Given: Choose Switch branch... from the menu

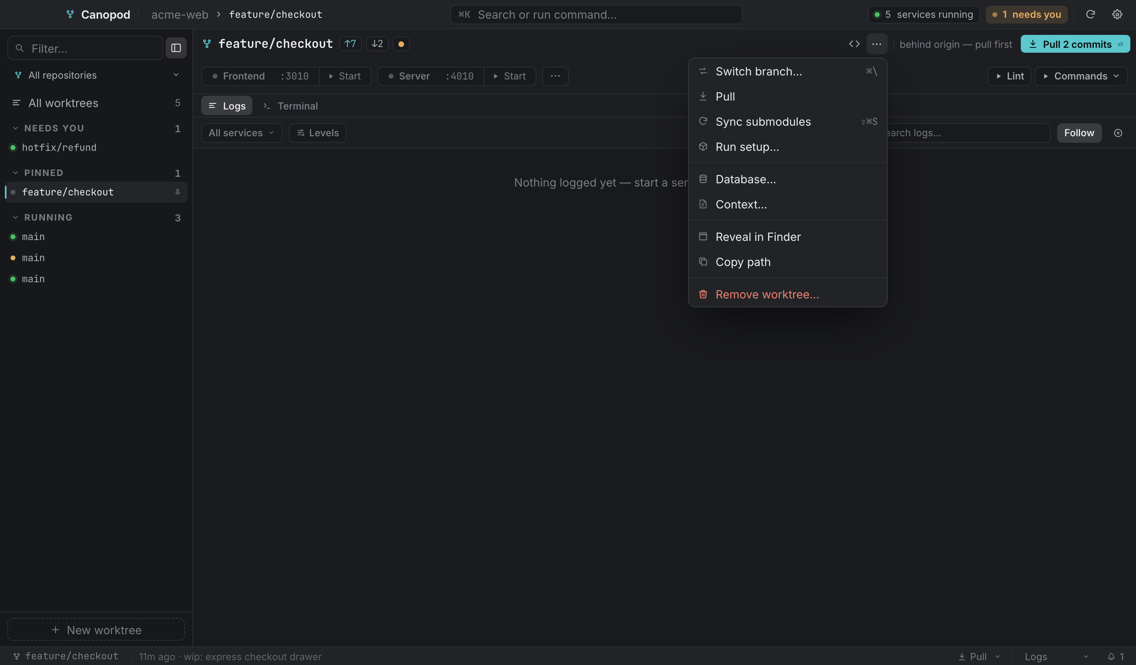Looking at the screenshot, I should 787,71.
